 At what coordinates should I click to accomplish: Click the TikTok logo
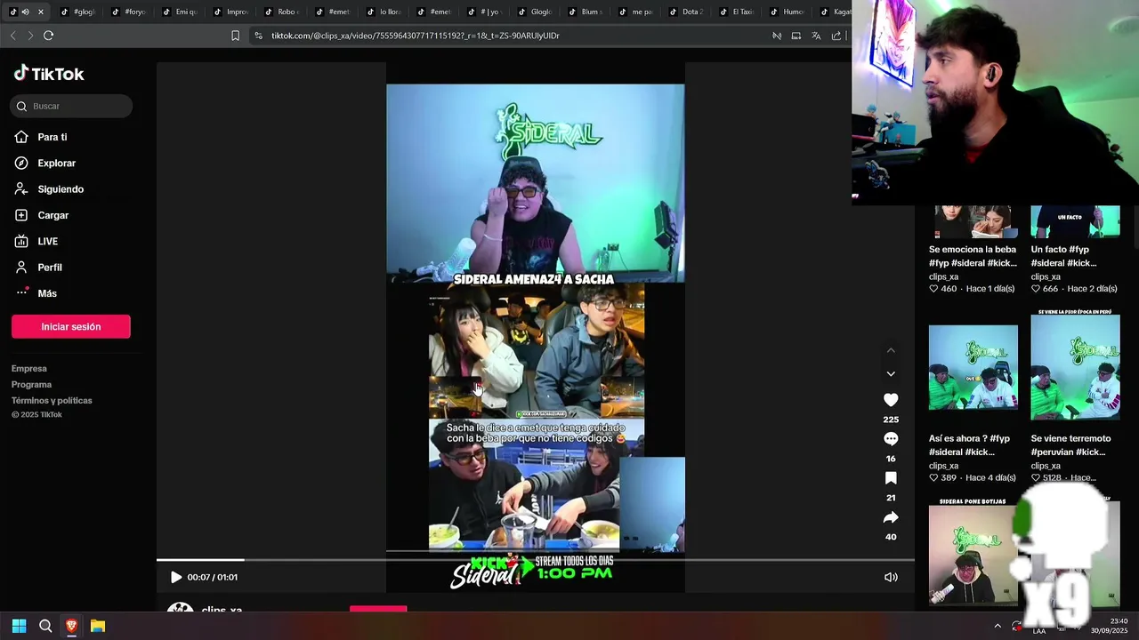coord(49,74)
